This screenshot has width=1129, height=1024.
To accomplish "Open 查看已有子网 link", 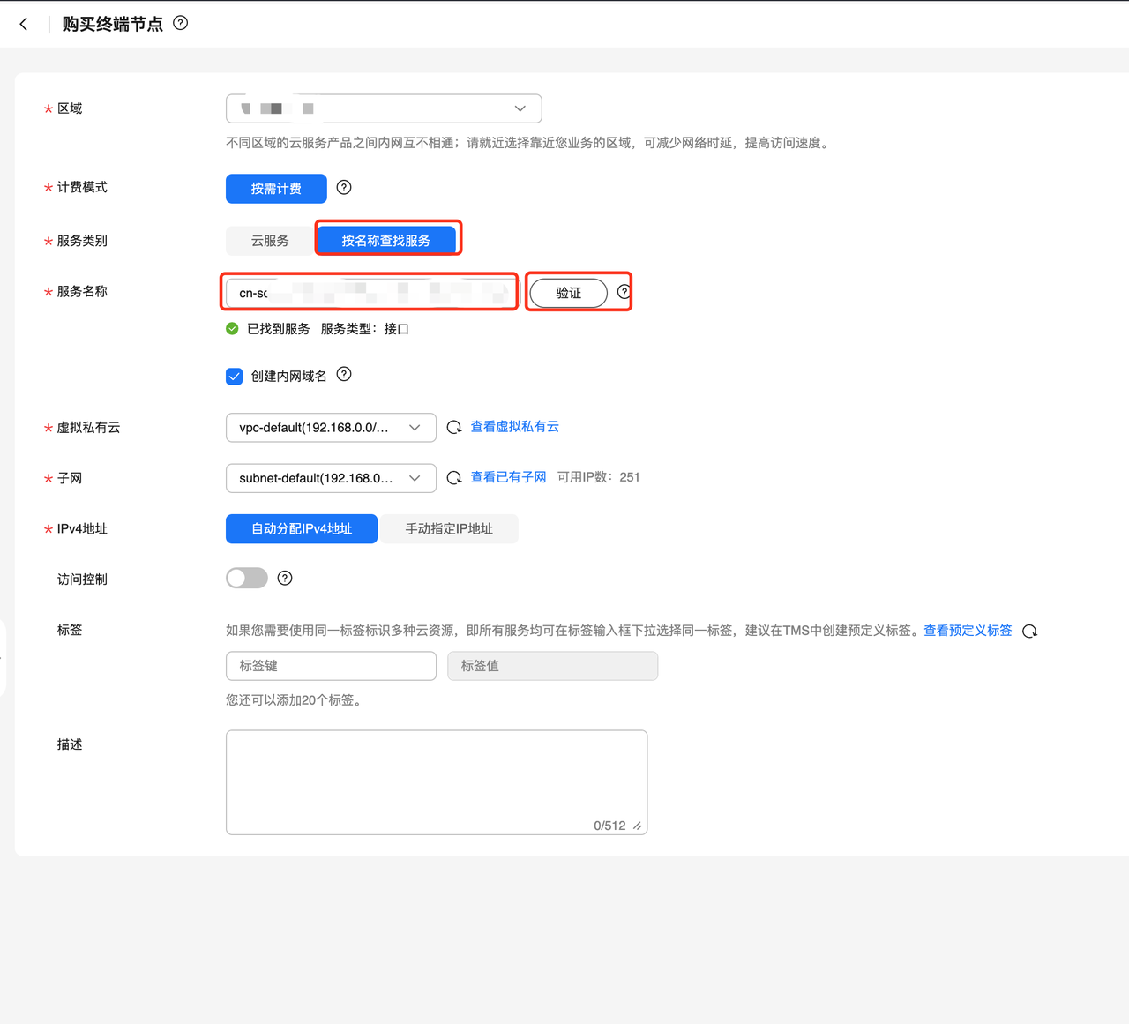I will [x=509, y=477].
